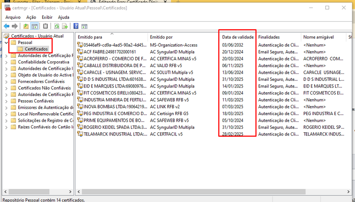
Task: Expand Confiabilidade Corporativa node
Action: 6,62
